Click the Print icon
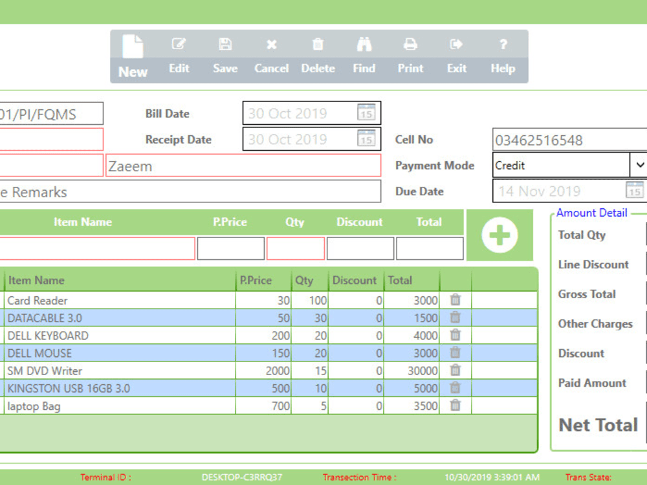 [x=410, y=52]
